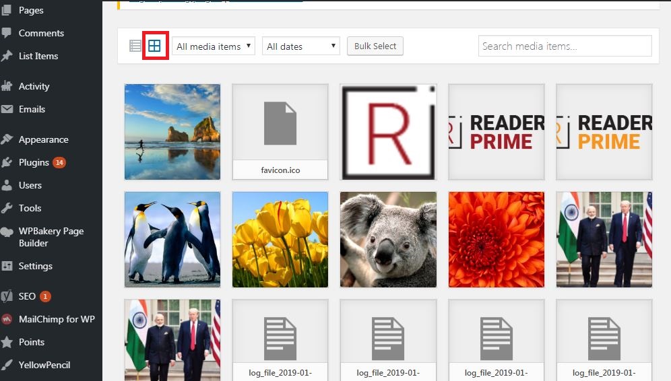671x381 pixels.
Task: Go to Settings menu label
Action: click(36, 266)
